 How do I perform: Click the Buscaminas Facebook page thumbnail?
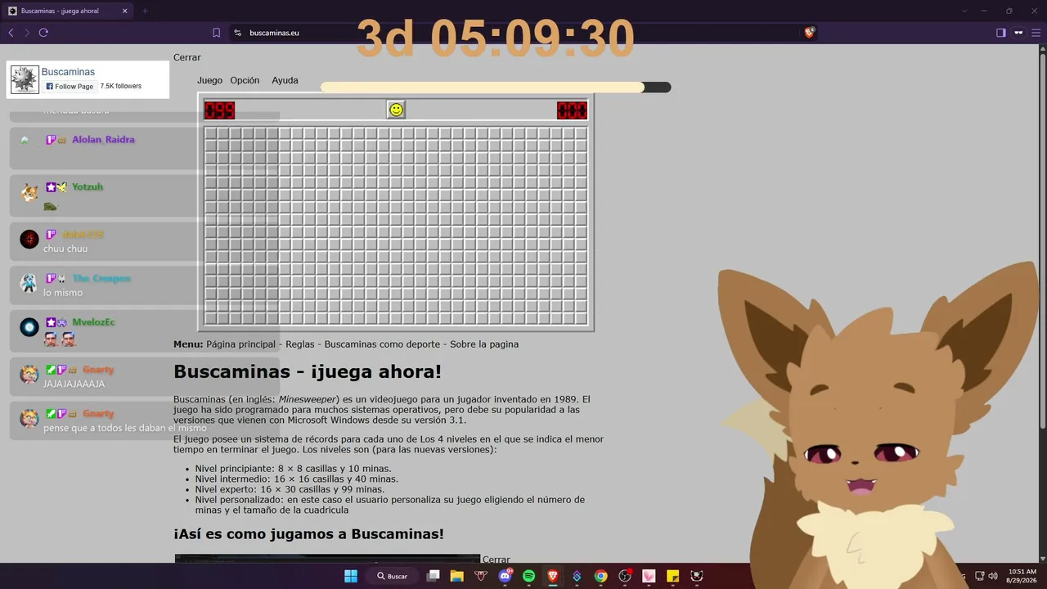pyautogui.click(x=25, y=79)
